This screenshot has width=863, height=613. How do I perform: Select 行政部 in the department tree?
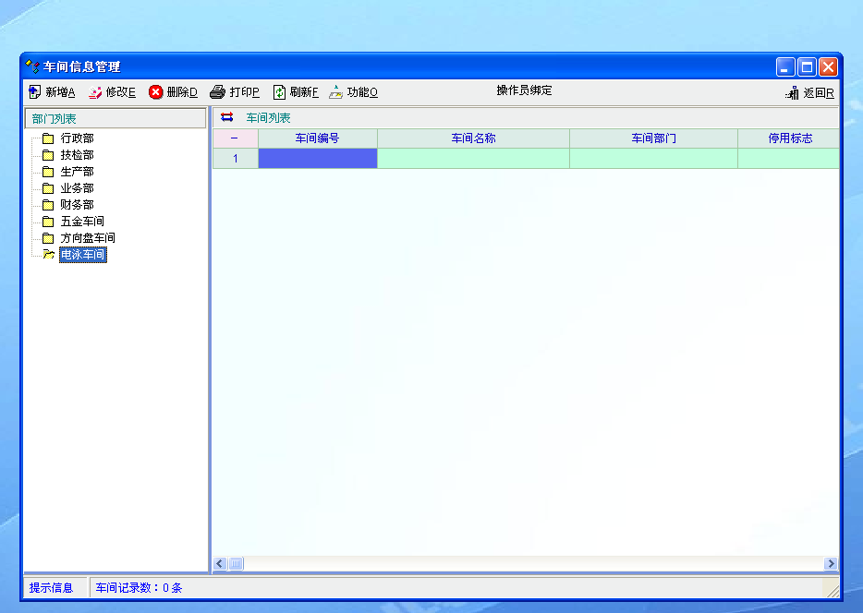pos(77,138)
